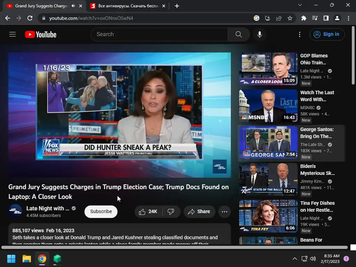Install app icon in address bar
The image size is (356, 267).
268,18
